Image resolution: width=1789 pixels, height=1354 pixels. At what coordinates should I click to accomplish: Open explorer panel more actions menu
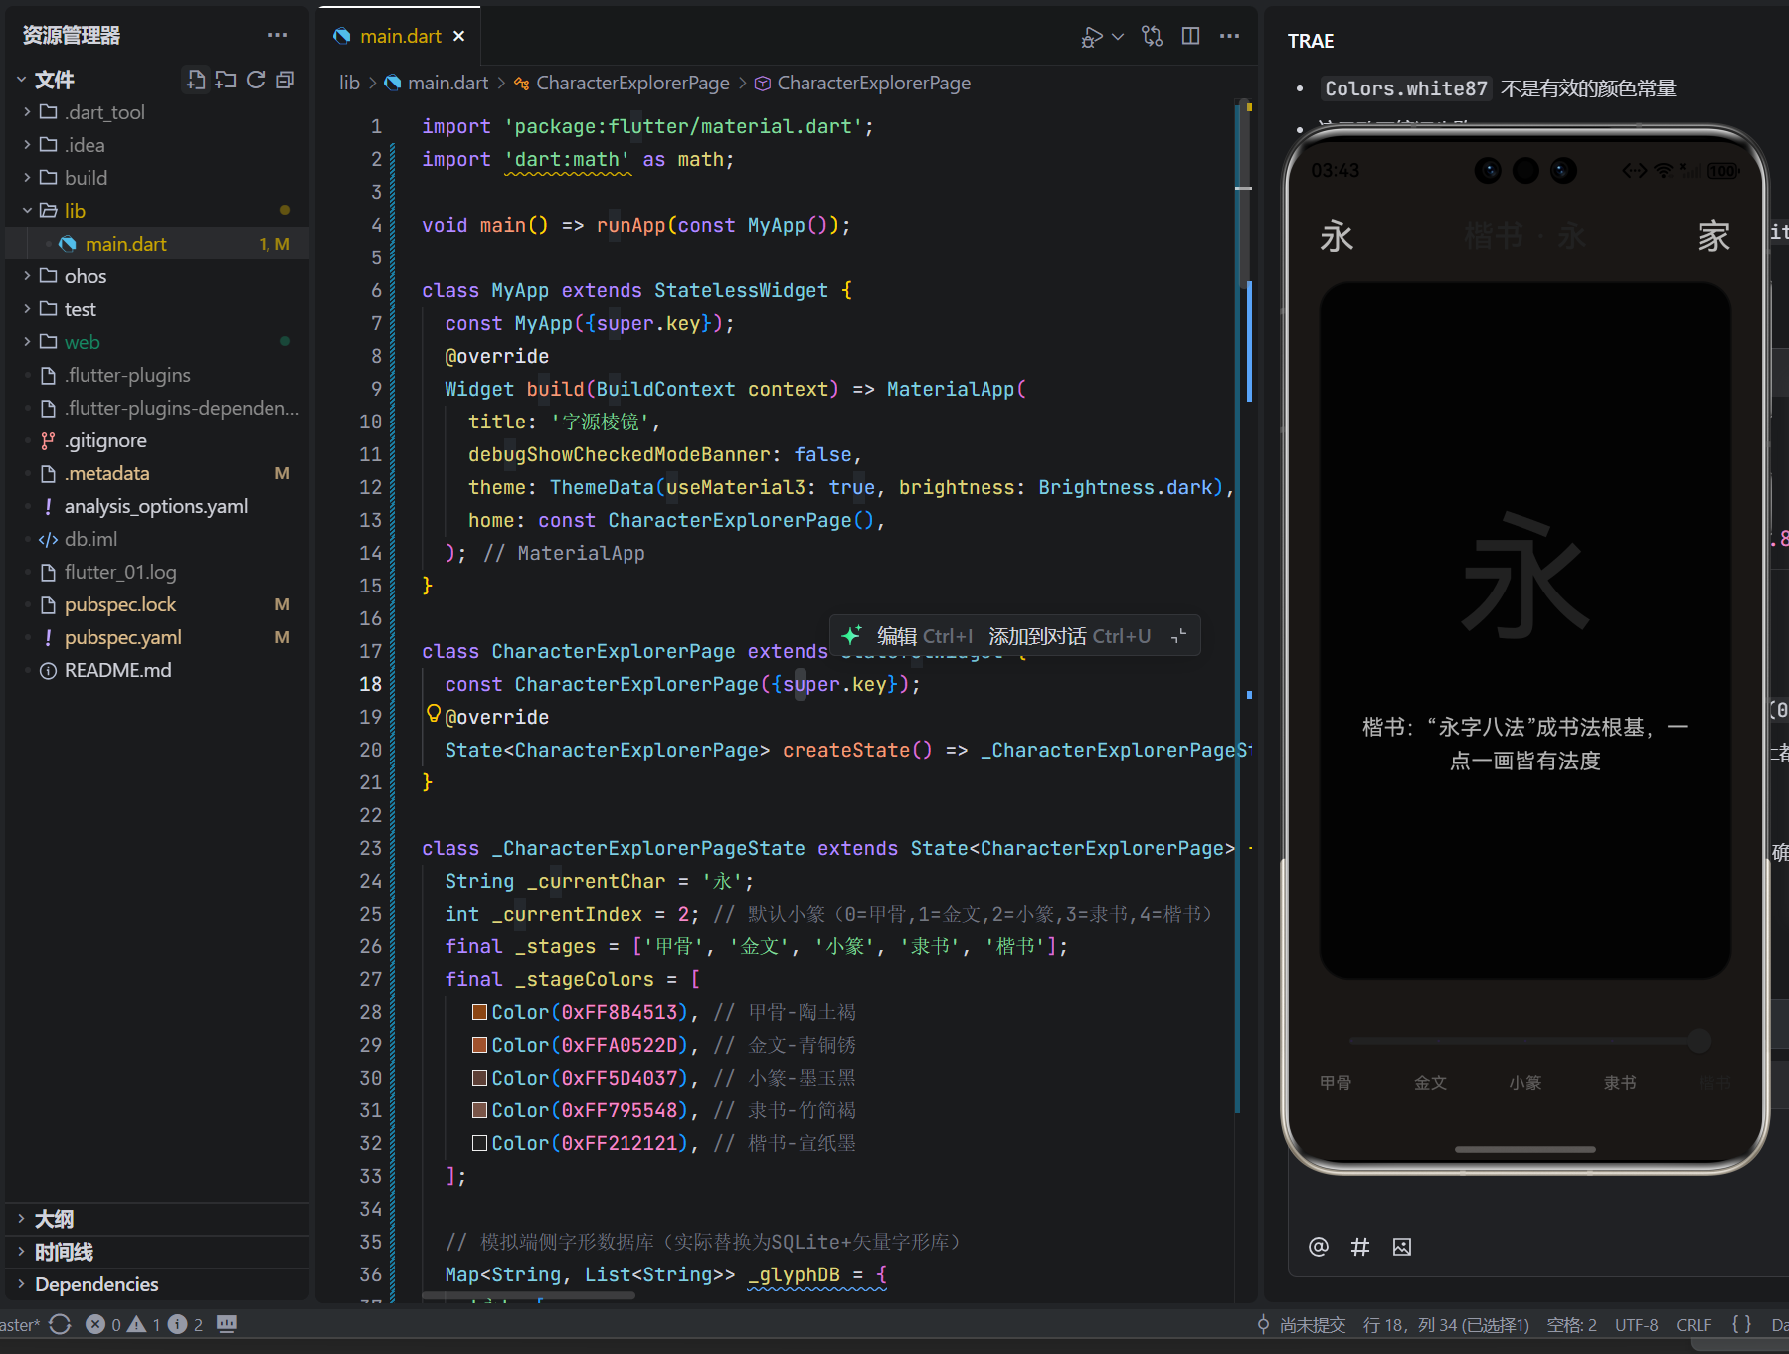pyautogui.click(x=277, y=35)
